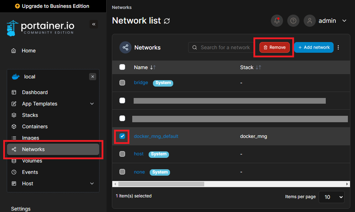Open the Networks table options kebab menu

click(x=338, y=47)
